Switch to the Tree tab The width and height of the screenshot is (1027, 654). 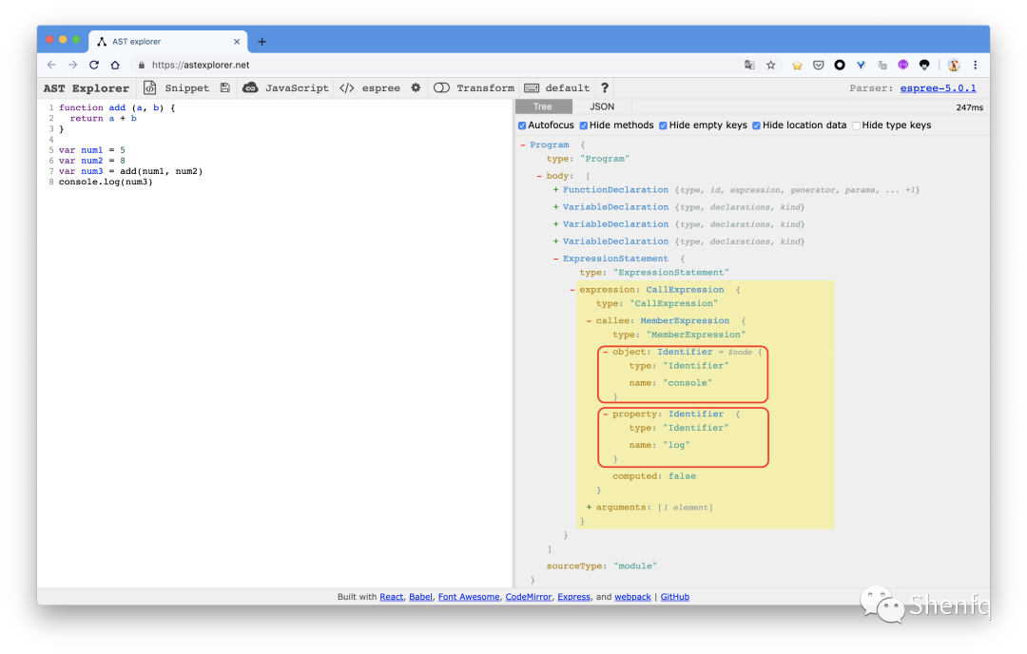tap(543, 106)
